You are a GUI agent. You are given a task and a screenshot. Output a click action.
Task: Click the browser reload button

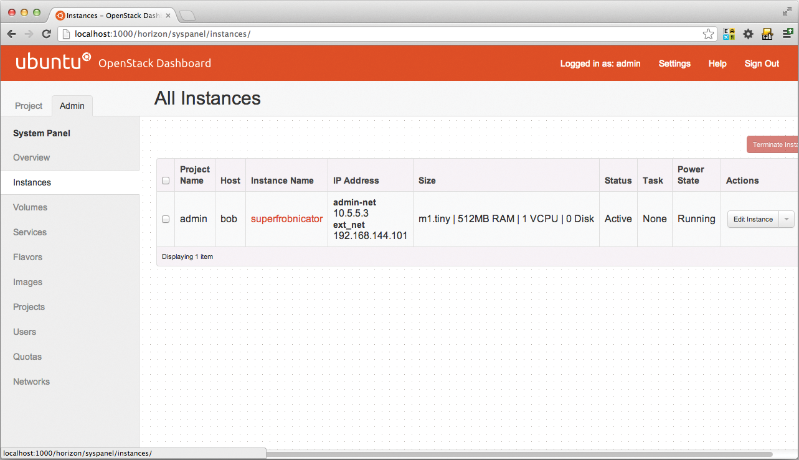point(46,34)
